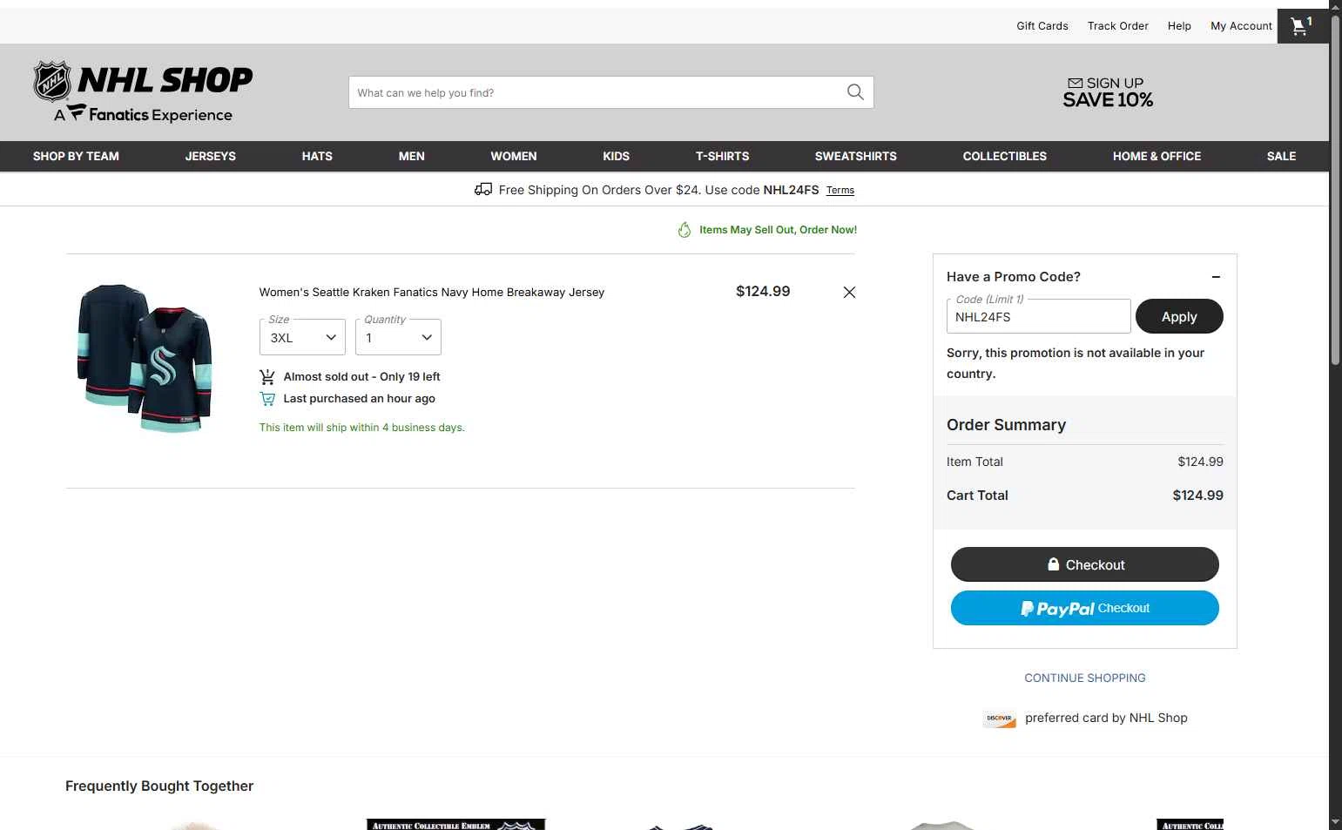
Task: Click the jersey price $124.99
Action: (763, 292)
